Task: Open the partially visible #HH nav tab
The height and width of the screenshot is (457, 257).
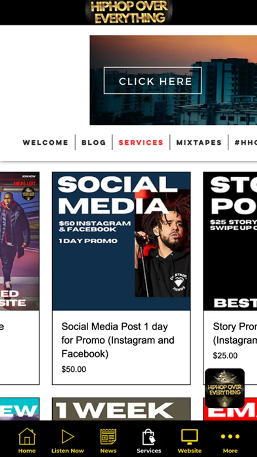Action: 246,143
